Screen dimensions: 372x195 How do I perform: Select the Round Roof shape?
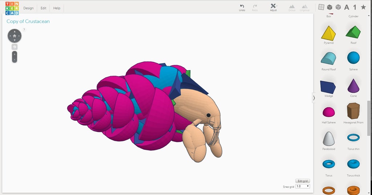point(328,59)
